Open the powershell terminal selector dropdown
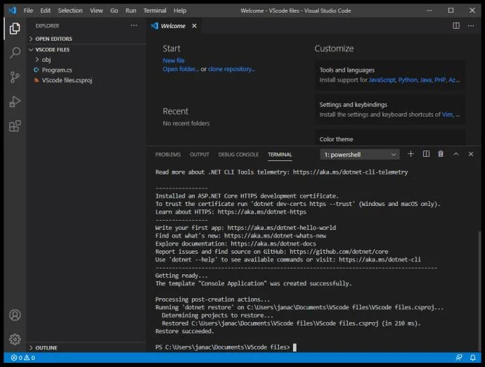The height and width of the screenshot is (367, 485). 360,155
